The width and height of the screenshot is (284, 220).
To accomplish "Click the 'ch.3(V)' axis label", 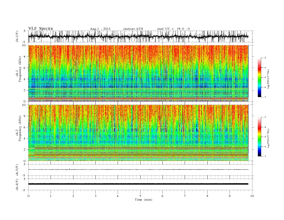I will [17, 170].
